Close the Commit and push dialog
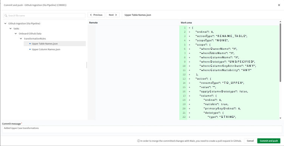Screen dimensions: 284x146 pyautogui.click(x=279, y=5)
